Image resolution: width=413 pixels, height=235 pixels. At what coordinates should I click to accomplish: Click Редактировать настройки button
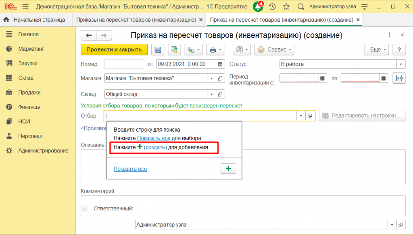click(x=362, y=115)
